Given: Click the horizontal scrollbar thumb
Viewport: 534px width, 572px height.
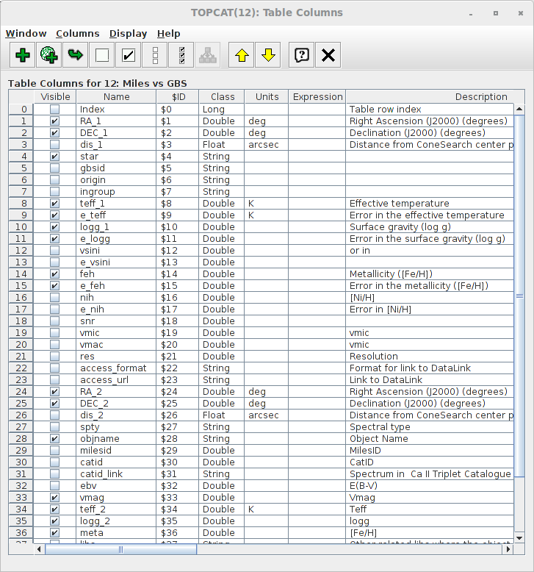Looking at the screenshot, I should [x=120, y=549].
